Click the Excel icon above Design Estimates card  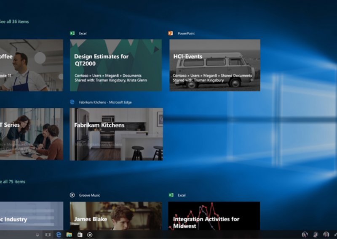pos(72,33)
